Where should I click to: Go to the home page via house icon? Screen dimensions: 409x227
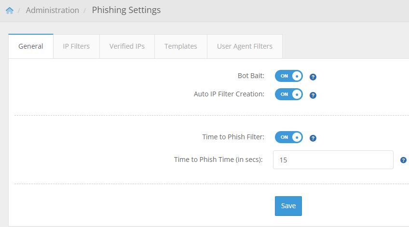(10, 11)
